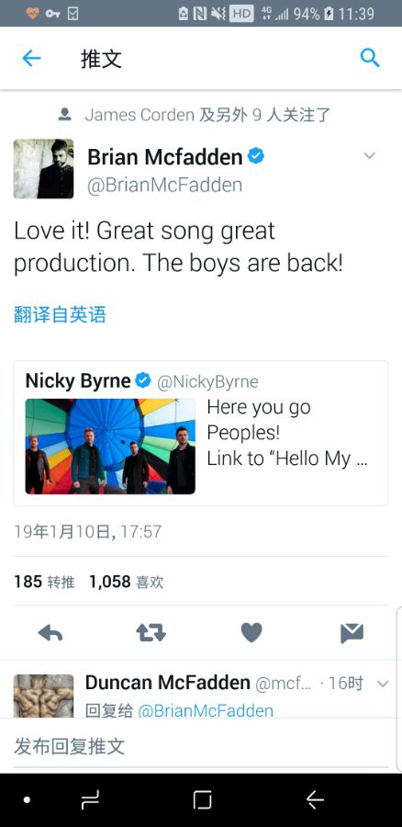Expand Duncan McFadden reply options chevron
402x827 pixels.
(383, 684)
